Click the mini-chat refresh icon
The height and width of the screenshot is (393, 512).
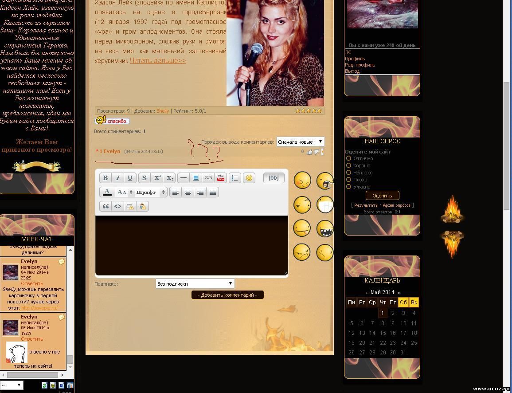click(x=44, y=385)
